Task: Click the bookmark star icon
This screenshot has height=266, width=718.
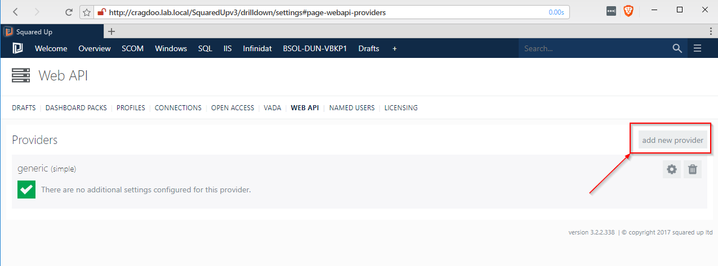Action: tap(88, 12)
